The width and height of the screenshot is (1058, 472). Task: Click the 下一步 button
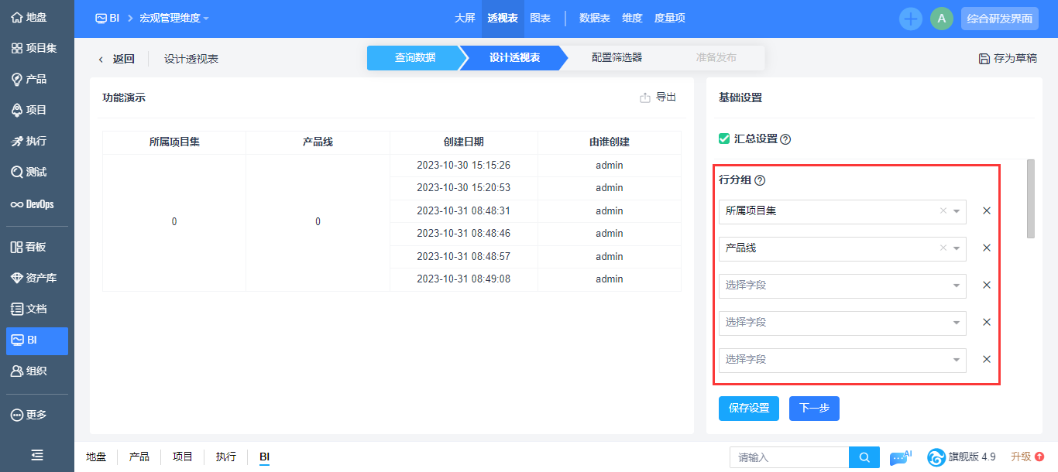coord(814,409)
